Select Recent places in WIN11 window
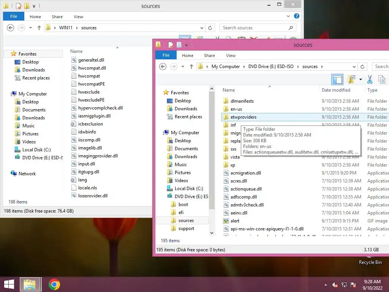 [36, 78]
